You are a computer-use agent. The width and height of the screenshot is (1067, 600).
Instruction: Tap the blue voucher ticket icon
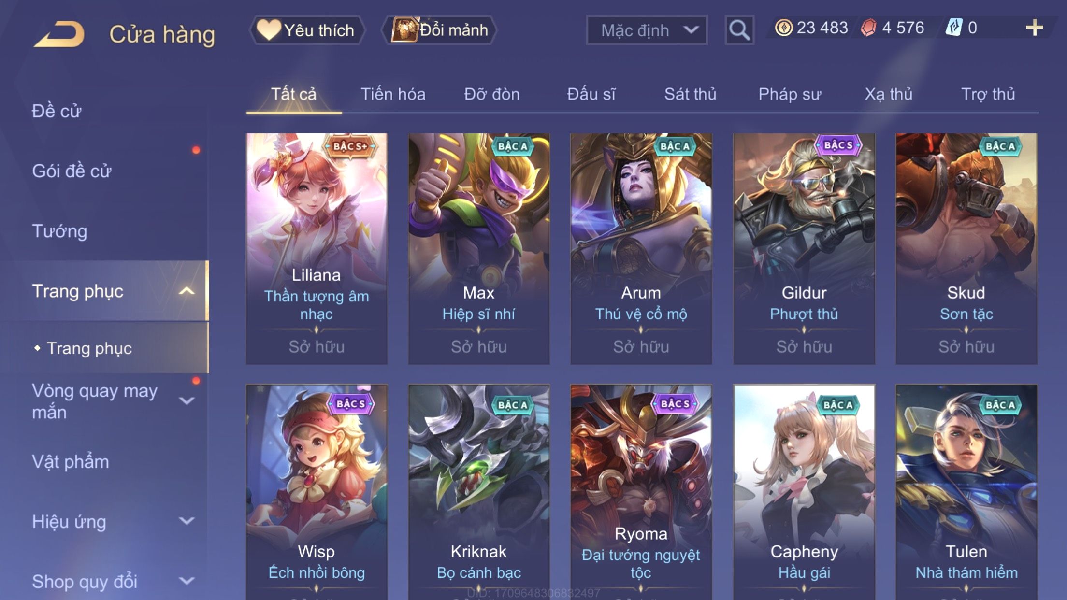pos(954,28)
